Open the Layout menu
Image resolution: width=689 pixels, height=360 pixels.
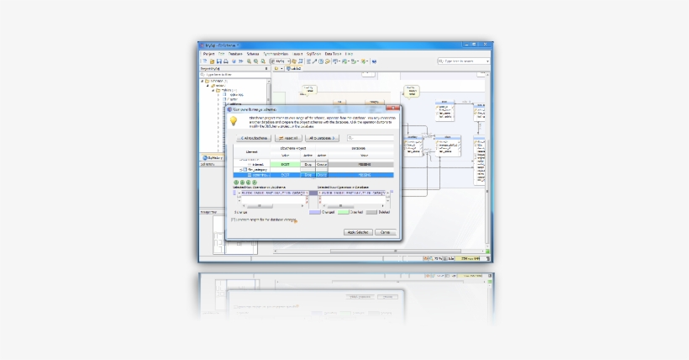coord(297,54)
